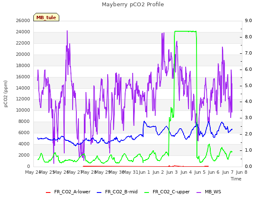Click the 0.0 right axis tick label
267x200 pixels.
coord(248,166)
